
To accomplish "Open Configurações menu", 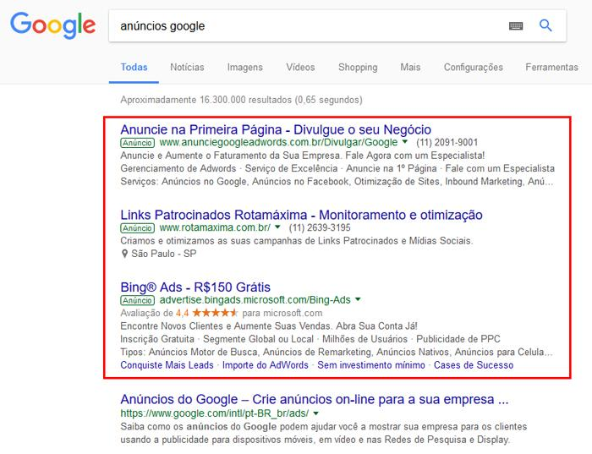I will 474,67.
